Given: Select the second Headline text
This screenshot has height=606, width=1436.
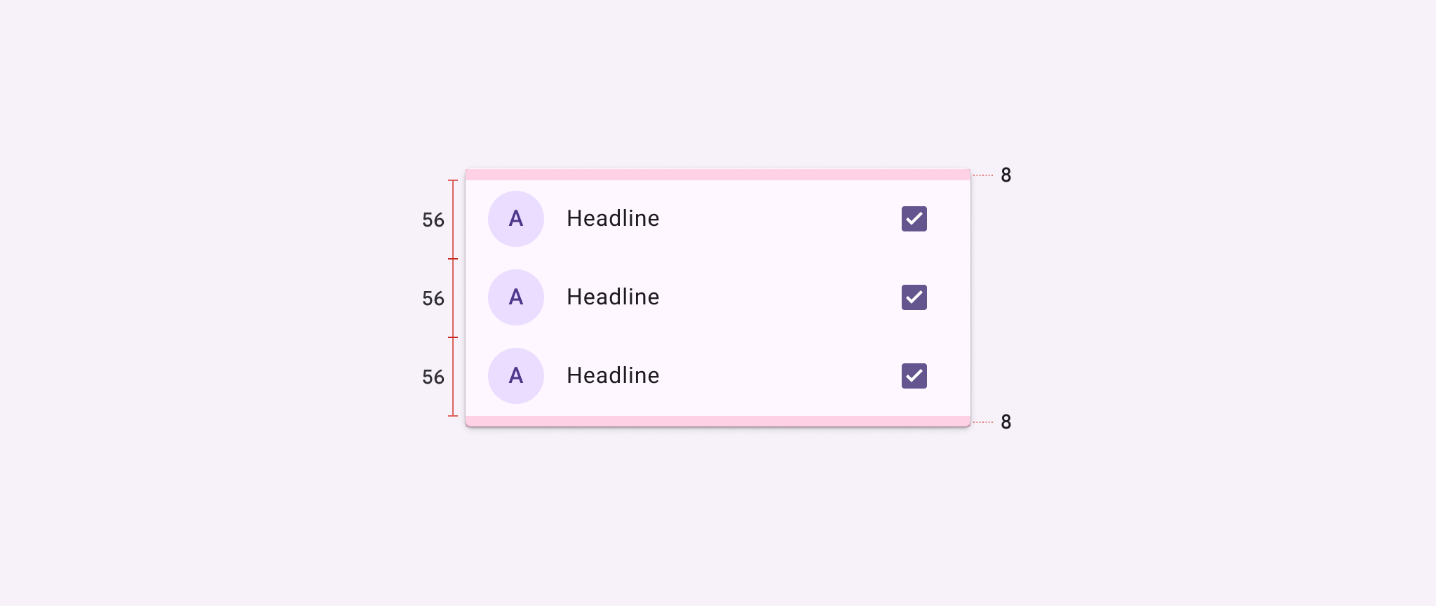Looking at the screenshot, I should pos(613,297).
